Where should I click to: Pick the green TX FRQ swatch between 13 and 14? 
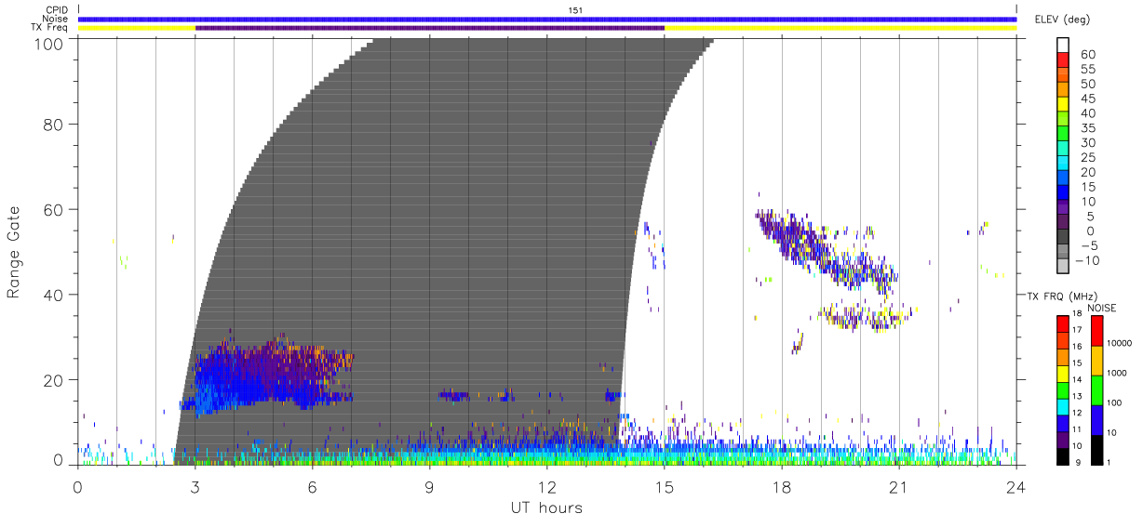click(x=1063, y=389)
